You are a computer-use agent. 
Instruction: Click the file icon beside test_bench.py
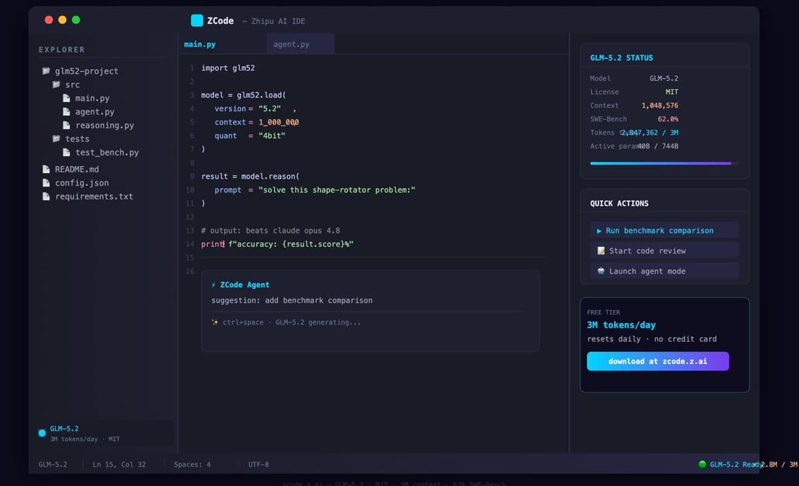click(66, 152)
